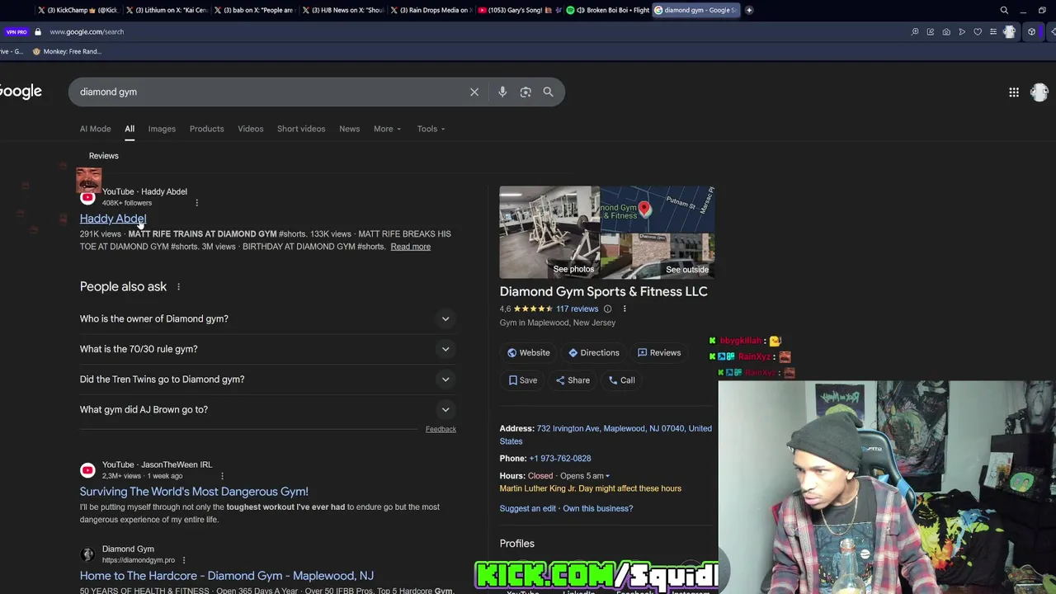Screen dimensions: 1056x594
Task: Open the extensions cube icon in toolbar
Action: click(1031, 31)
